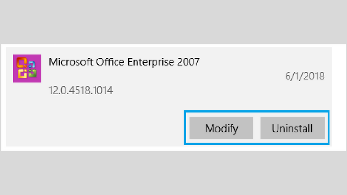Click the orange square in Office logo
347x195 pixels.
click(x=21, y=62)
